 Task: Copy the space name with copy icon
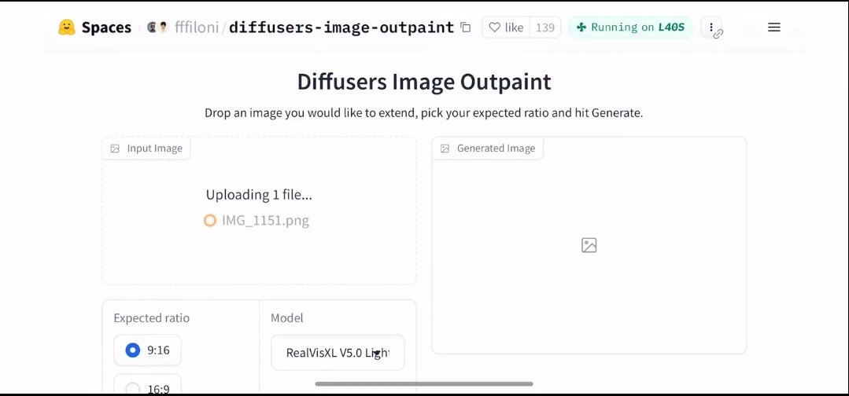coord(466,27)
